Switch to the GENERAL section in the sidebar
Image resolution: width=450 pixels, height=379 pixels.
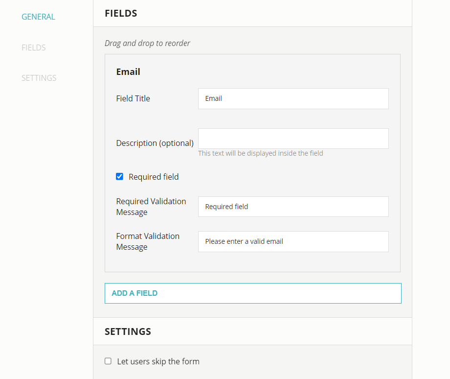38,16
